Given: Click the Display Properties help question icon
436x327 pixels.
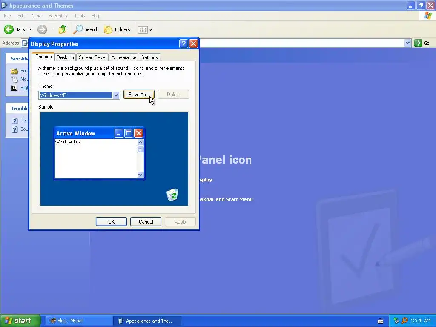Looking at the screenshot, I should tap(184, 44).
